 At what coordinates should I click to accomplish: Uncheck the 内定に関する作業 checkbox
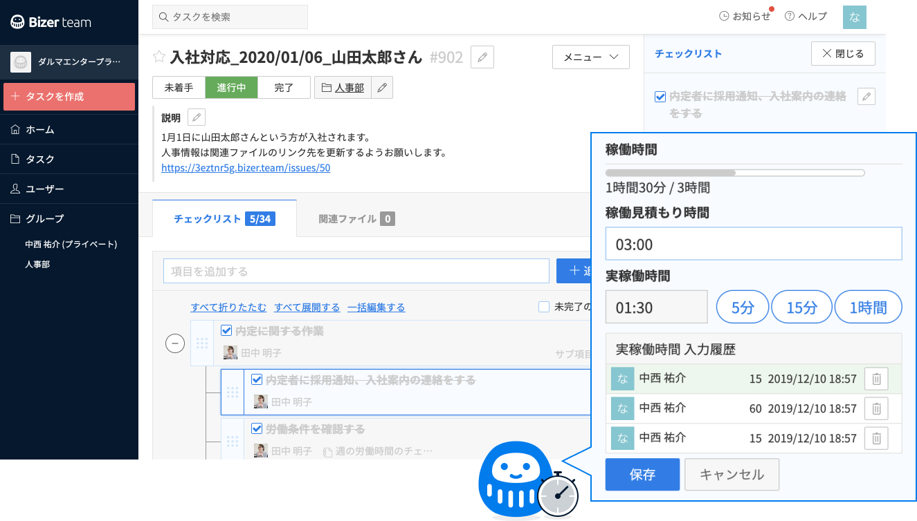pos(226,330)
